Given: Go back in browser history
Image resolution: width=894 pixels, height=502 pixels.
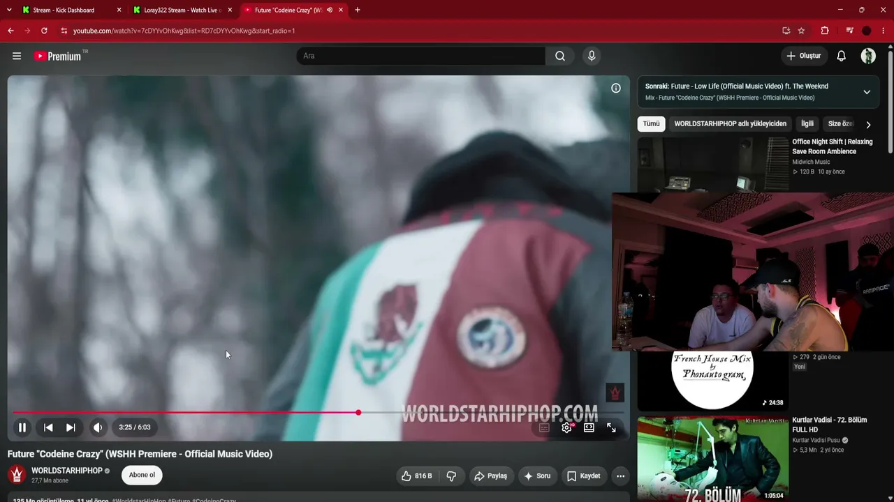Looking at the screenshot, I should click(10, 31).
